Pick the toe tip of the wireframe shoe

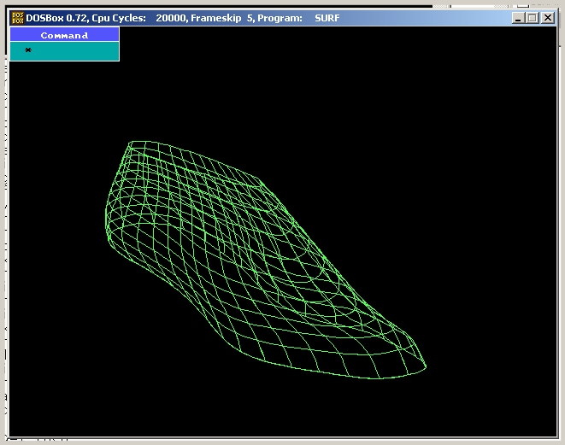tap(425, 368)
